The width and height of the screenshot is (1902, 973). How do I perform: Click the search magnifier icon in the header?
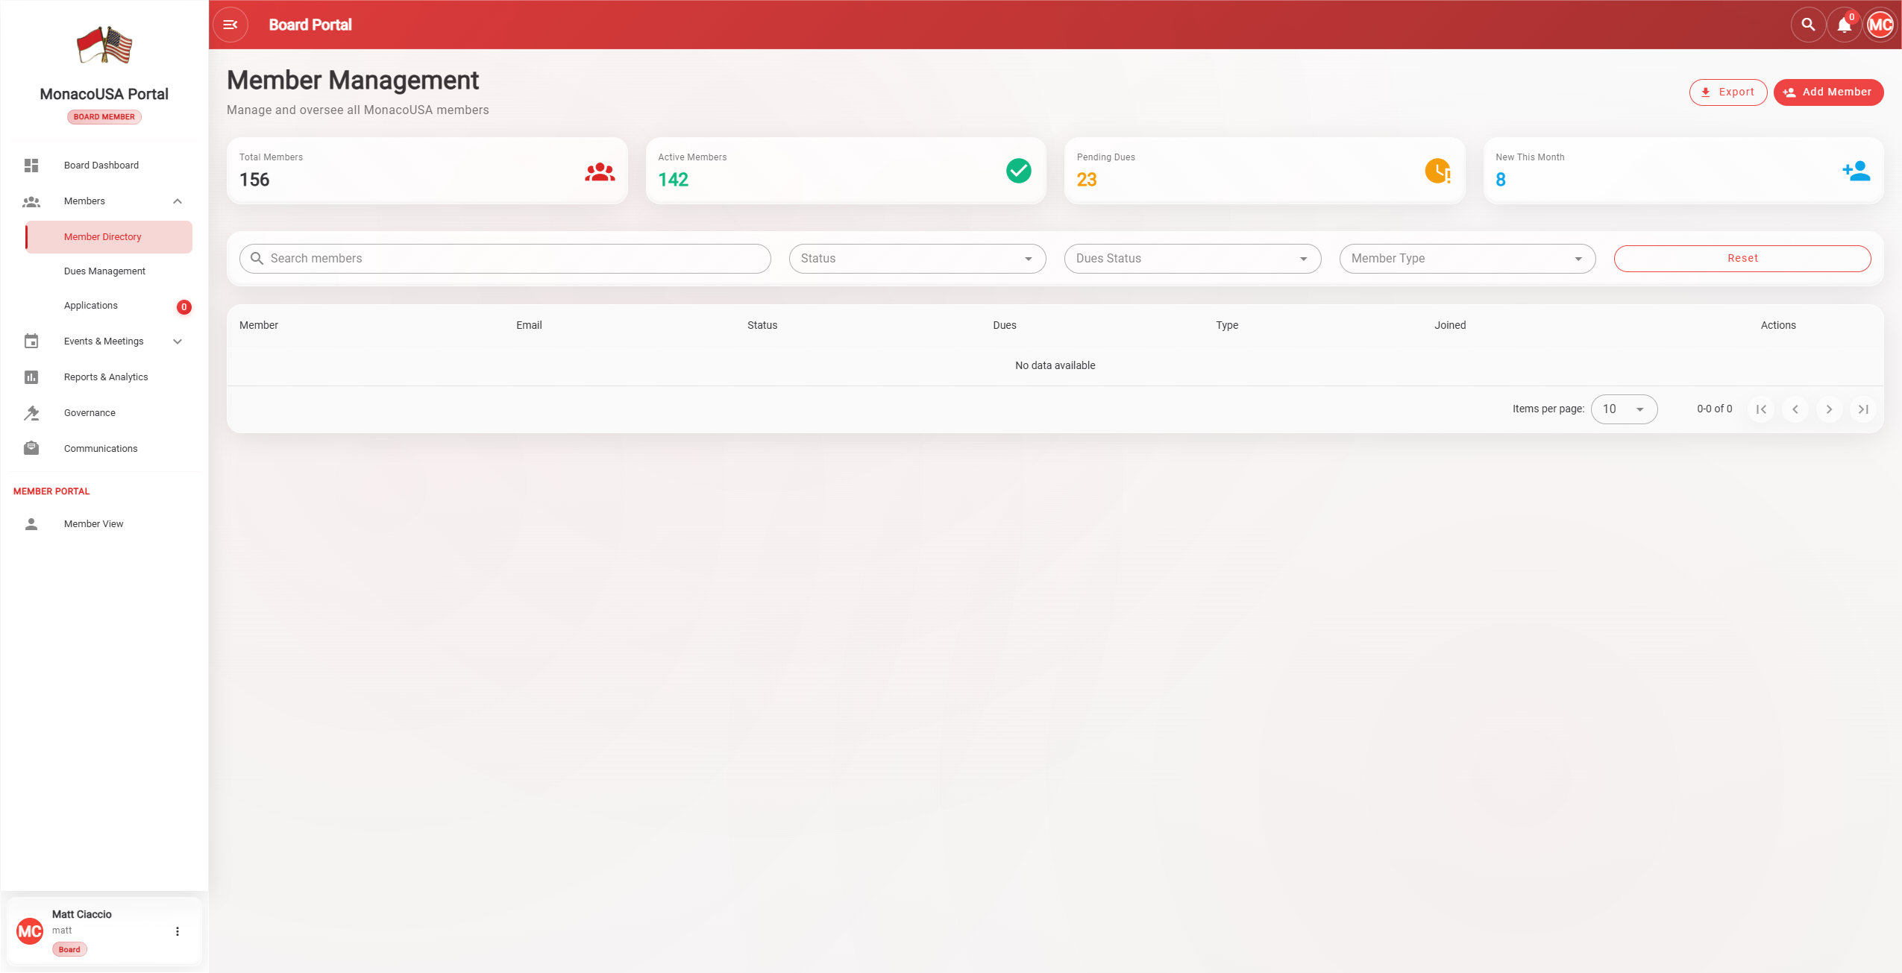coord(1808,25)
